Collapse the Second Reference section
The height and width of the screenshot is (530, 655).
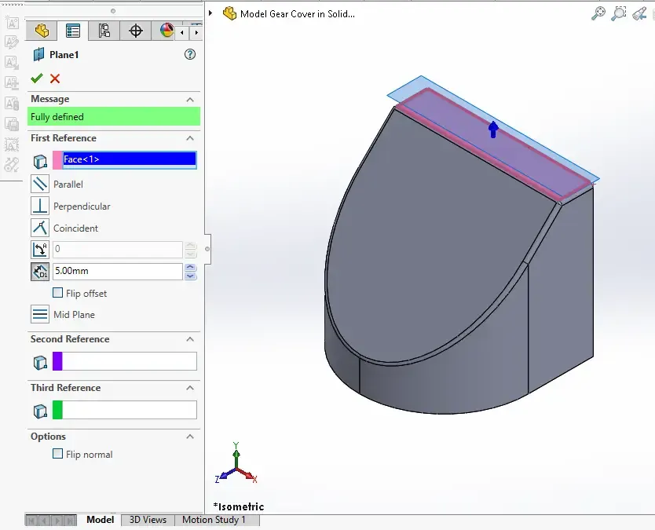tap(190, 339)
